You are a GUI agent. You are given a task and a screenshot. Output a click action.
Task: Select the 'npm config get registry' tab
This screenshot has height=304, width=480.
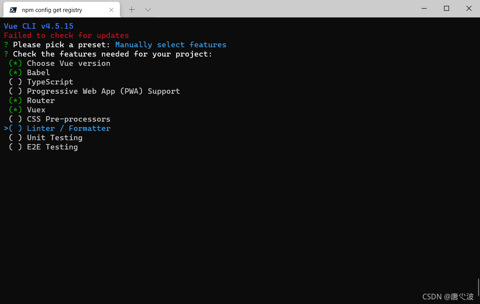click(x=62, y=10)
